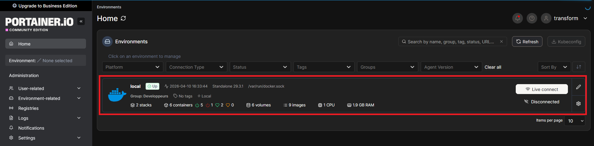Click the Disconnected status label
The width and height of the screenshot is (594, 146).
[x=542, y=102]
